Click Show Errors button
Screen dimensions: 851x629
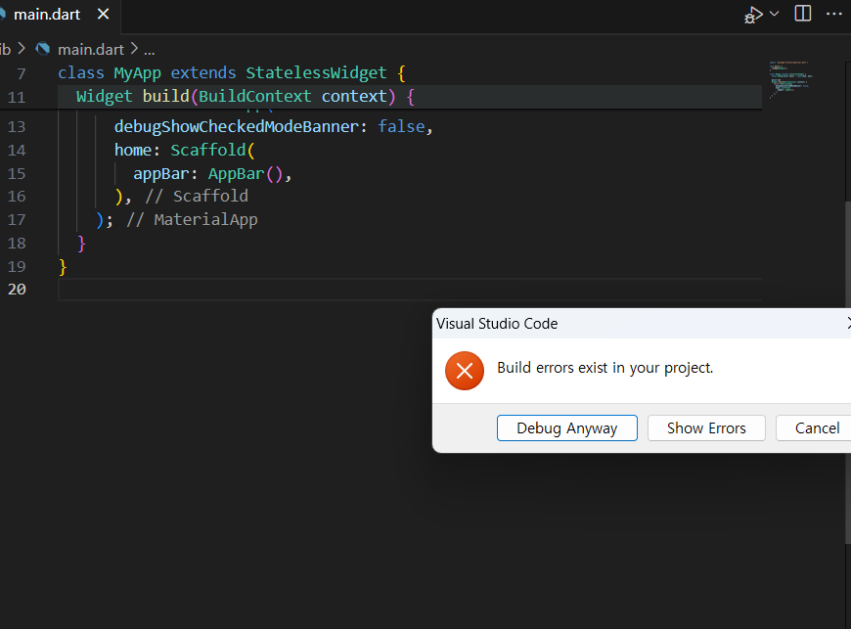pos(706,428)
